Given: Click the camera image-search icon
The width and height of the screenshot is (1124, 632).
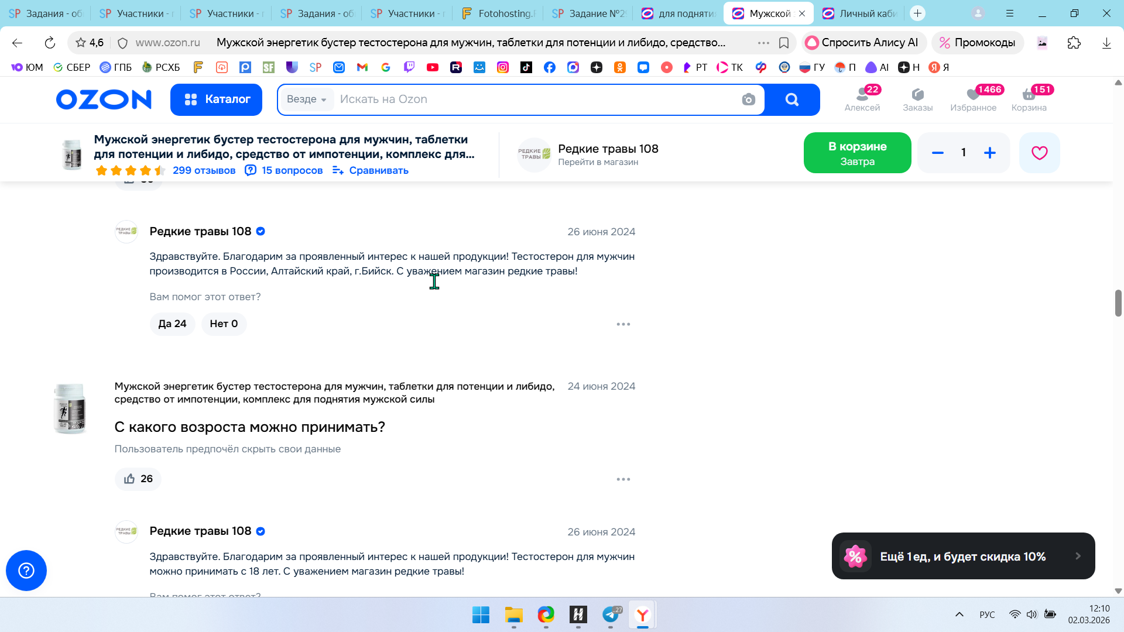Looking at the screenshot, I should [x=748, y=99].
